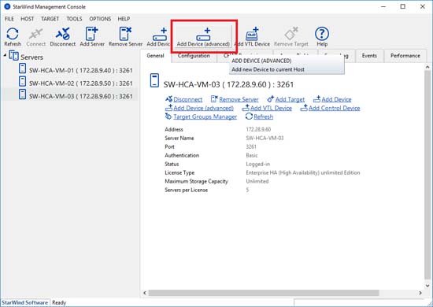Collapse the Servers tree node
Image resolution: width=433 pixels, height=307 pixels.
[x=5, y=55]
